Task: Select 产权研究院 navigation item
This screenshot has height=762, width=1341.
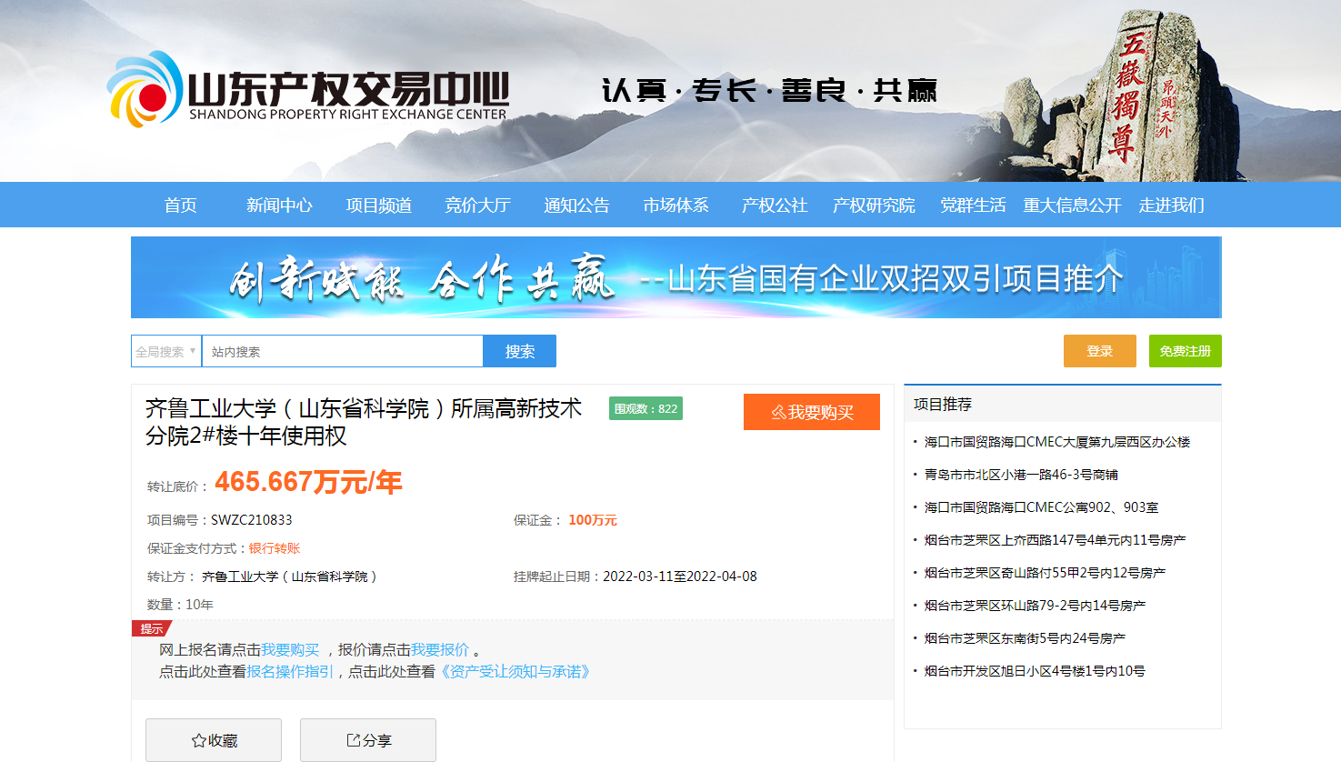Action: coord(874,206)
